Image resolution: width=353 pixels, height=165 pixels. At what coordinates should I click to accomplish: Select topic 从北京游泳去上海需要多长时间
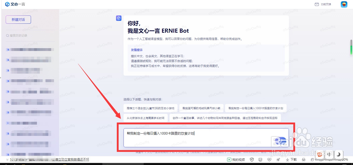pos(145,118)
